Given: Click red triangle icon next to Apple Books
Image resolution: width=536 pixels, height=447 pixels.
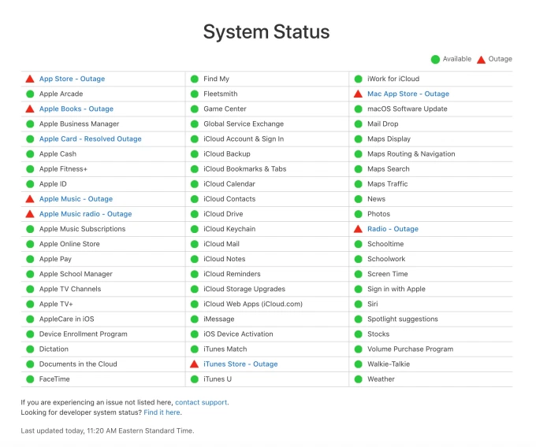Looking at the screenshot, I should (30, 109).
